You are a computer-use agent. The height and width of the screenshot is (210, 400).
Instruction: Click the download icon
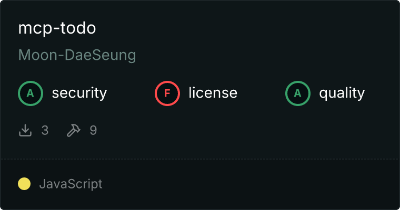pyautogui.click(x=25, y=130)
